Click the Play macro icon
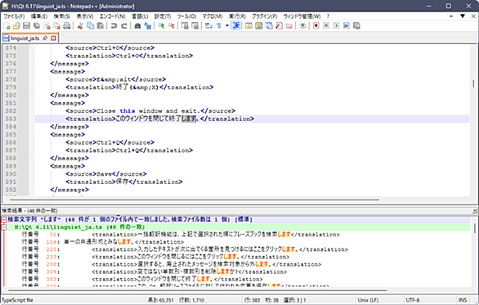 point(336,26)
